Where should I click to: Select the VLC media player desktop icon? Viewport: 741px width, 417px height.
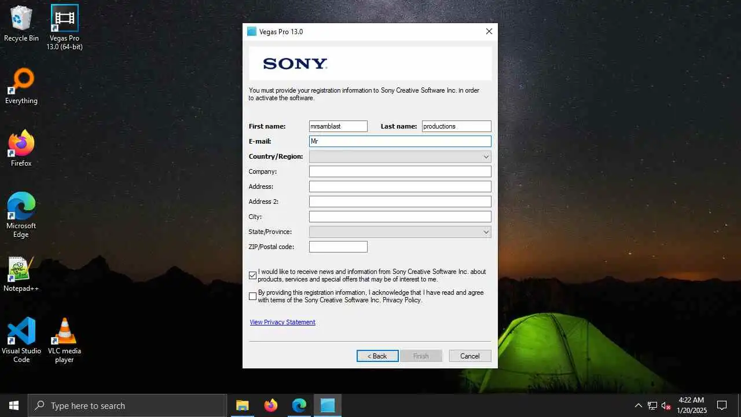(x=64, y=341)
